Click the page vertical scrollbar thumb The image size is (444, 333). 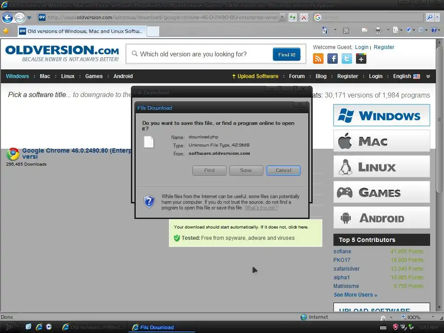tap(439, 120)
